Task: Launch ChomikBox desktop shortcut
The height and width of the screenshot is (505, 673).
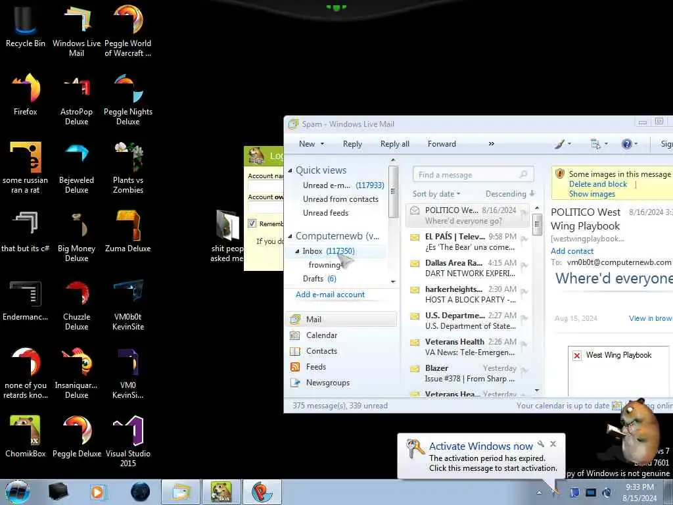Action: click(x=26, y=437)
